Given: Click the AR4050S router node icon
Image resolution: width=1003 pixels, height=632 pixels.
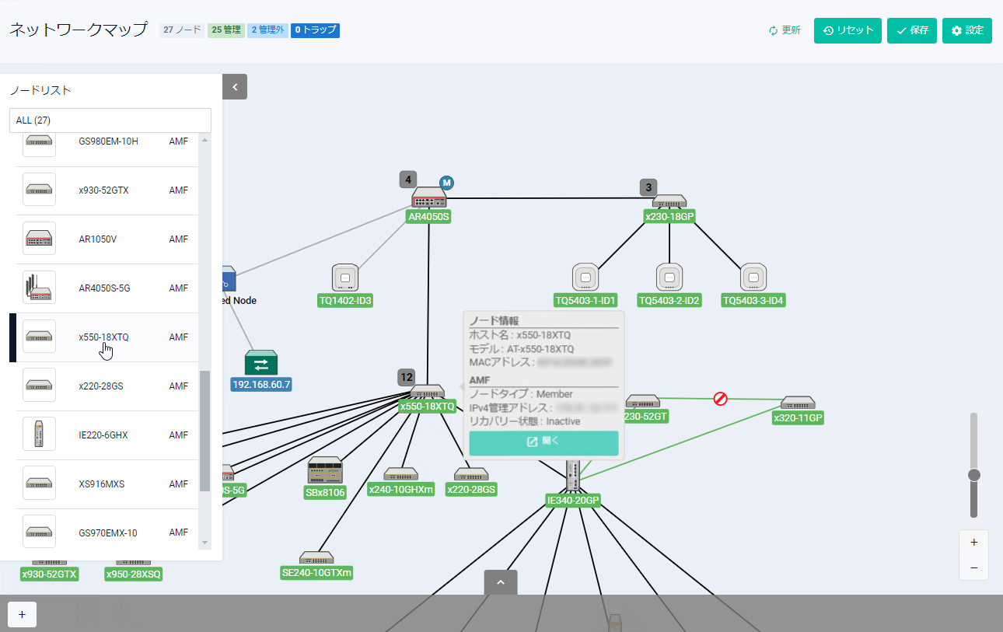Looking at the screenshot, I should (x=428, y=198).
